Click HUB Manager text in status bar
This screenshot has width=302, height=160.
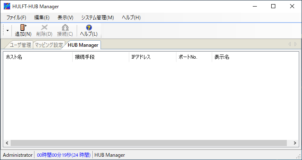110,155
